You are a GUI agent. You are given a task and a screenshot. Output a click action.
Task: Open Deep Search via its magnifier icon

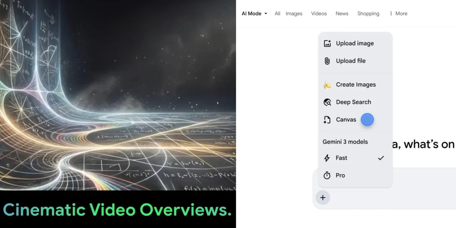pos(327,102)
